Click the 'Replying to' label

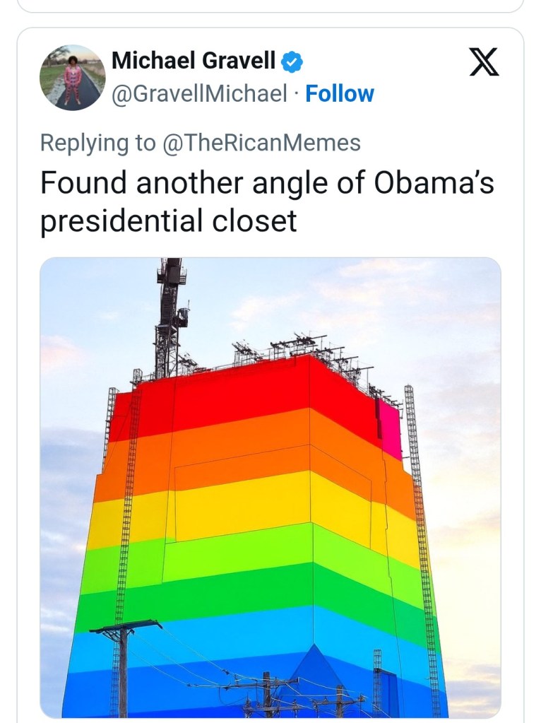(97, 143)
